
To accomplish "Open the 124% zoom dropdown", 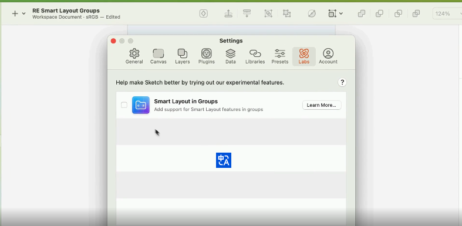I will pyautogui.click(x=447, y=14).
